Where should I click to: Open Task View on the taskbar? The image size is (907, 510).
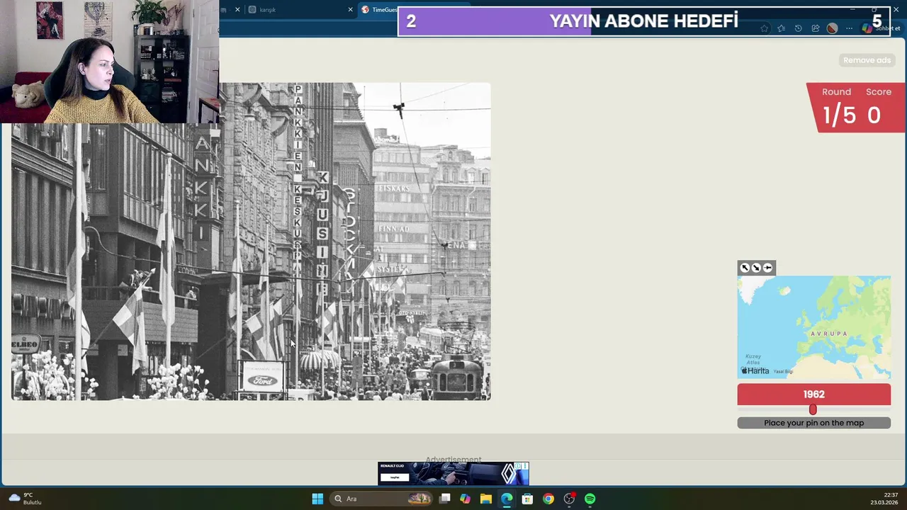[x=444, y=499]
